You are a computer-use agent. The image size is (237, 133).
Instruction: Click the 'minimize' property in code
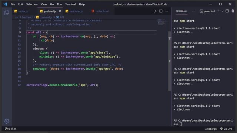tap(46, 57)
